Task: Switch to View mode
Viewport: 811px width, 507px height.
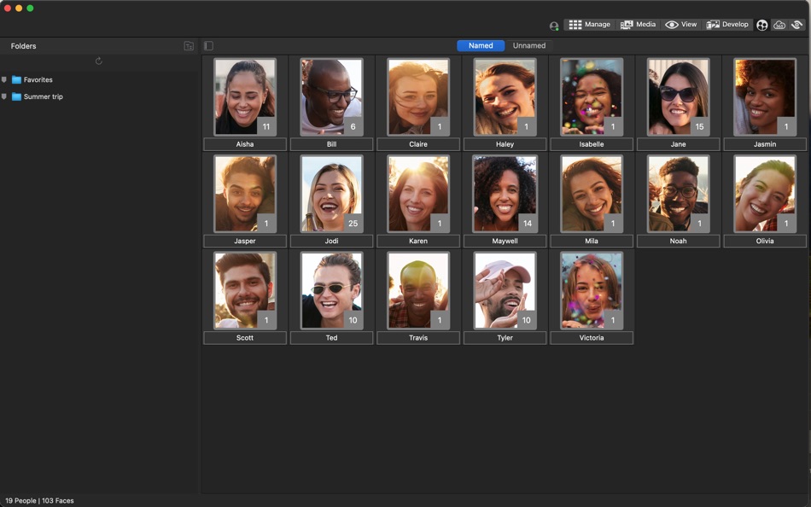Action: pyautogui.click(x=682, y=24)
